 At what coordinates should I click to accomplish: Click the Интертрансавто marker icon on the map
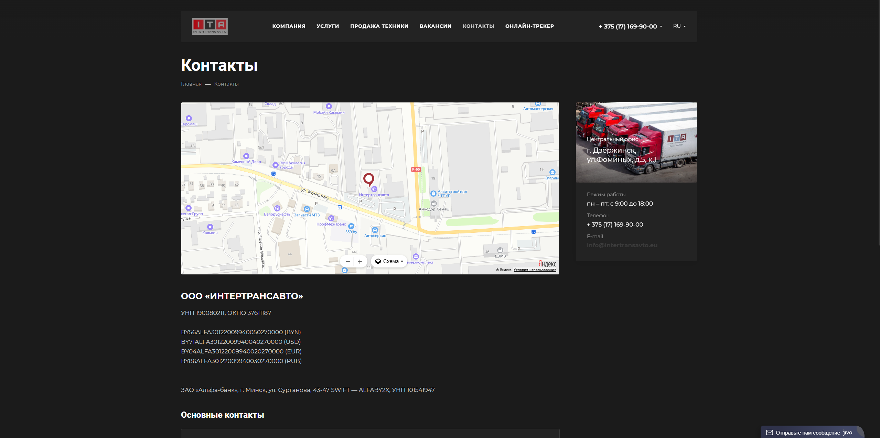coord(374,189)
